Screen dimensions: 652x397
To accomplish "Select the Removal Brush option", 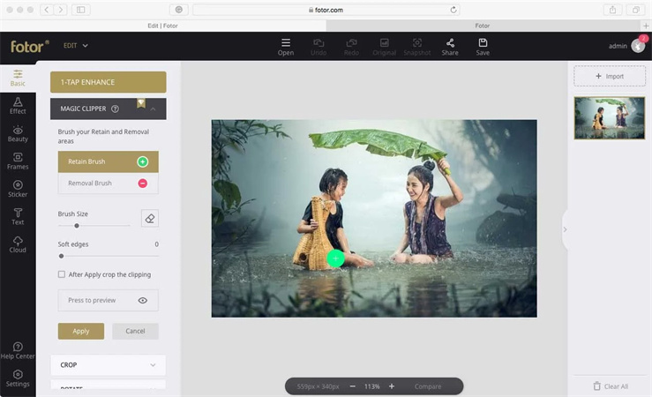I will 108,184.
